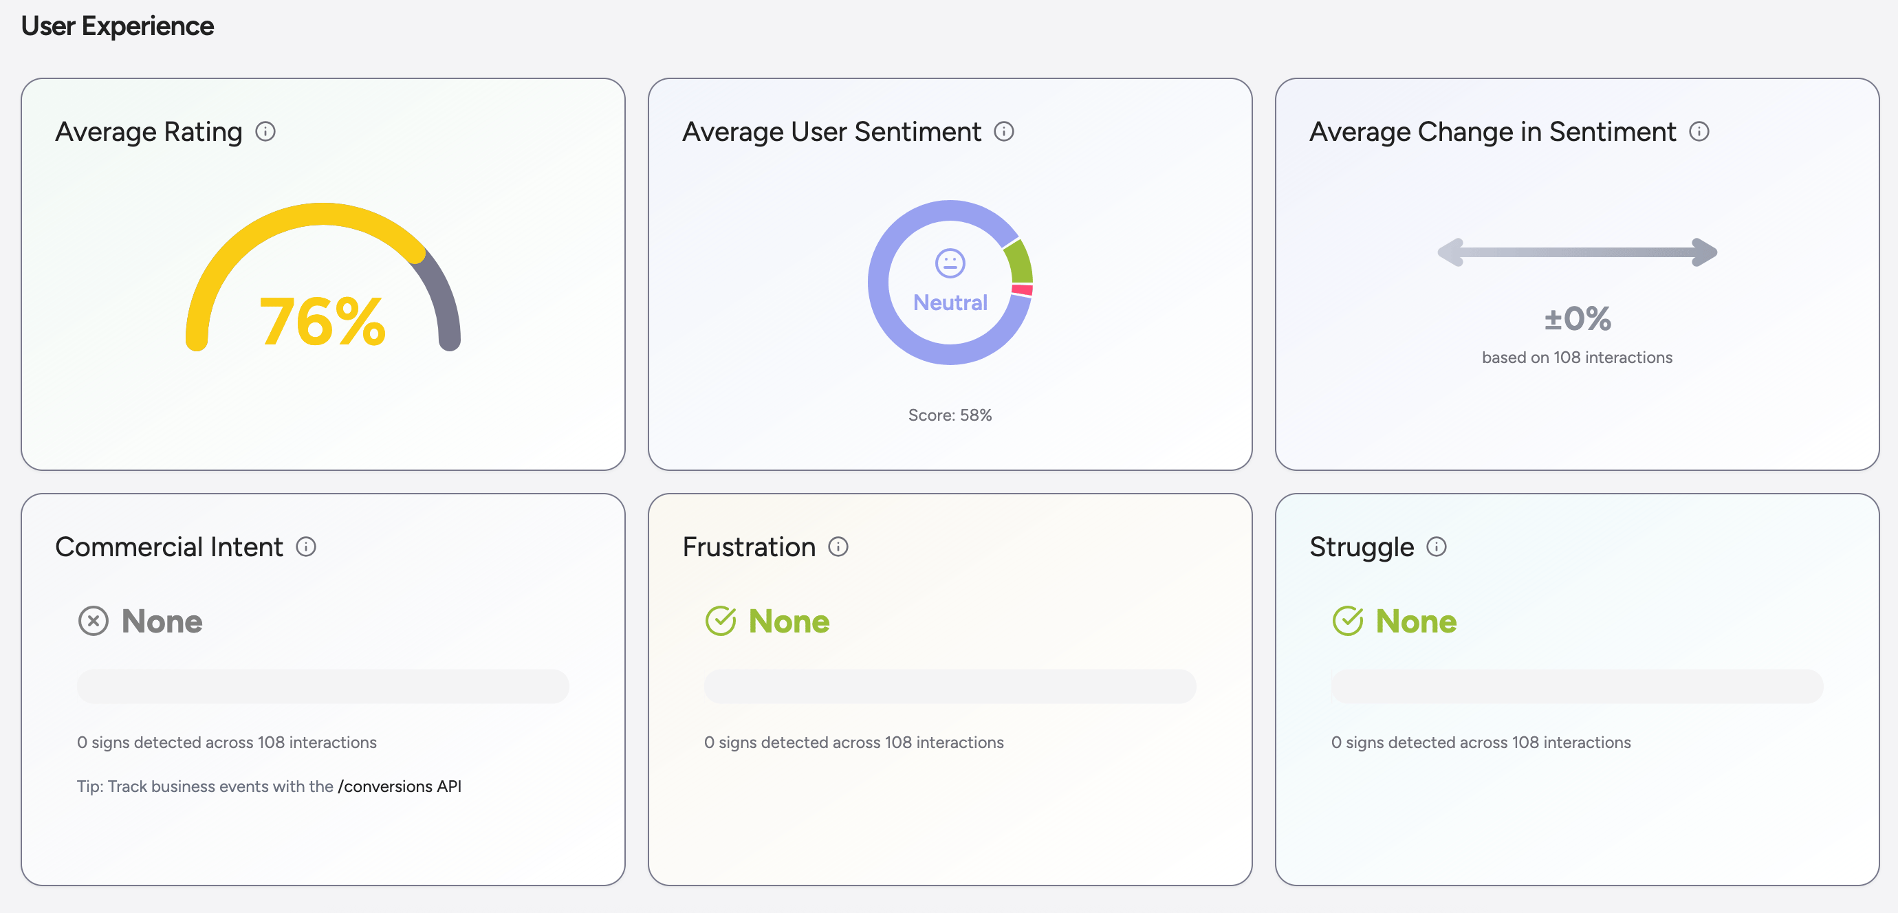The image size is (1898, 913).
Task: Click the Commercial Intent None status text
Action: point(162,621)
